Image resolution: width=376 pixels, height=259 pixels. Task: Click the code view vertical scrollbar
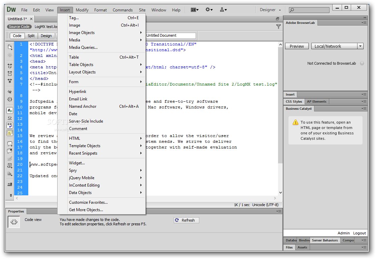click(280, 118)
